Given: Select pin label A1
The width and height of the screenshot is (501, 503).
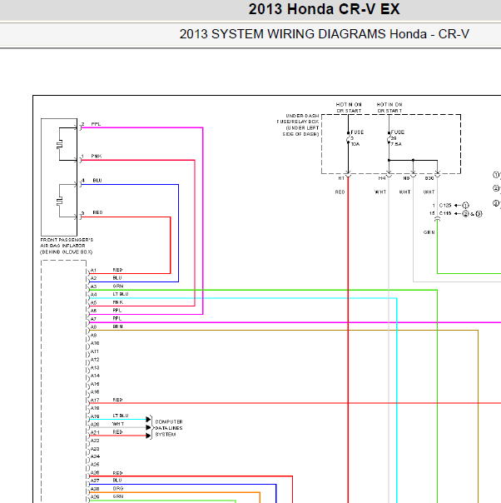Looking at the screenshot, I should click(x=93, y=271).
